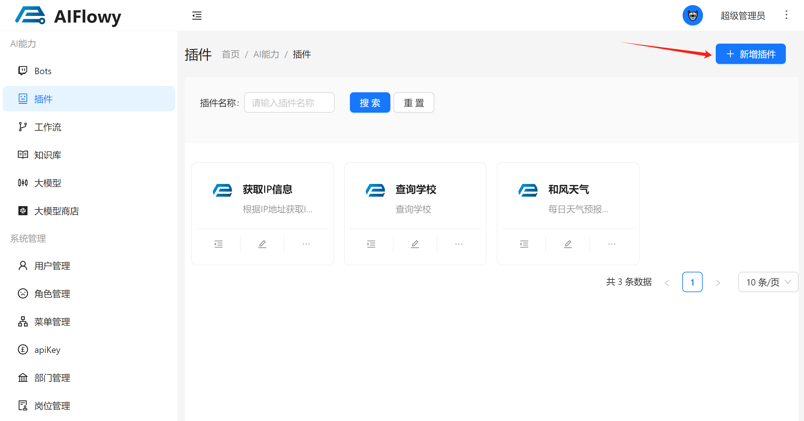This screenshot has height=421, width=804.
Task: Open tool list icon on 获取IP信息 card
Action: pos(218,244)
